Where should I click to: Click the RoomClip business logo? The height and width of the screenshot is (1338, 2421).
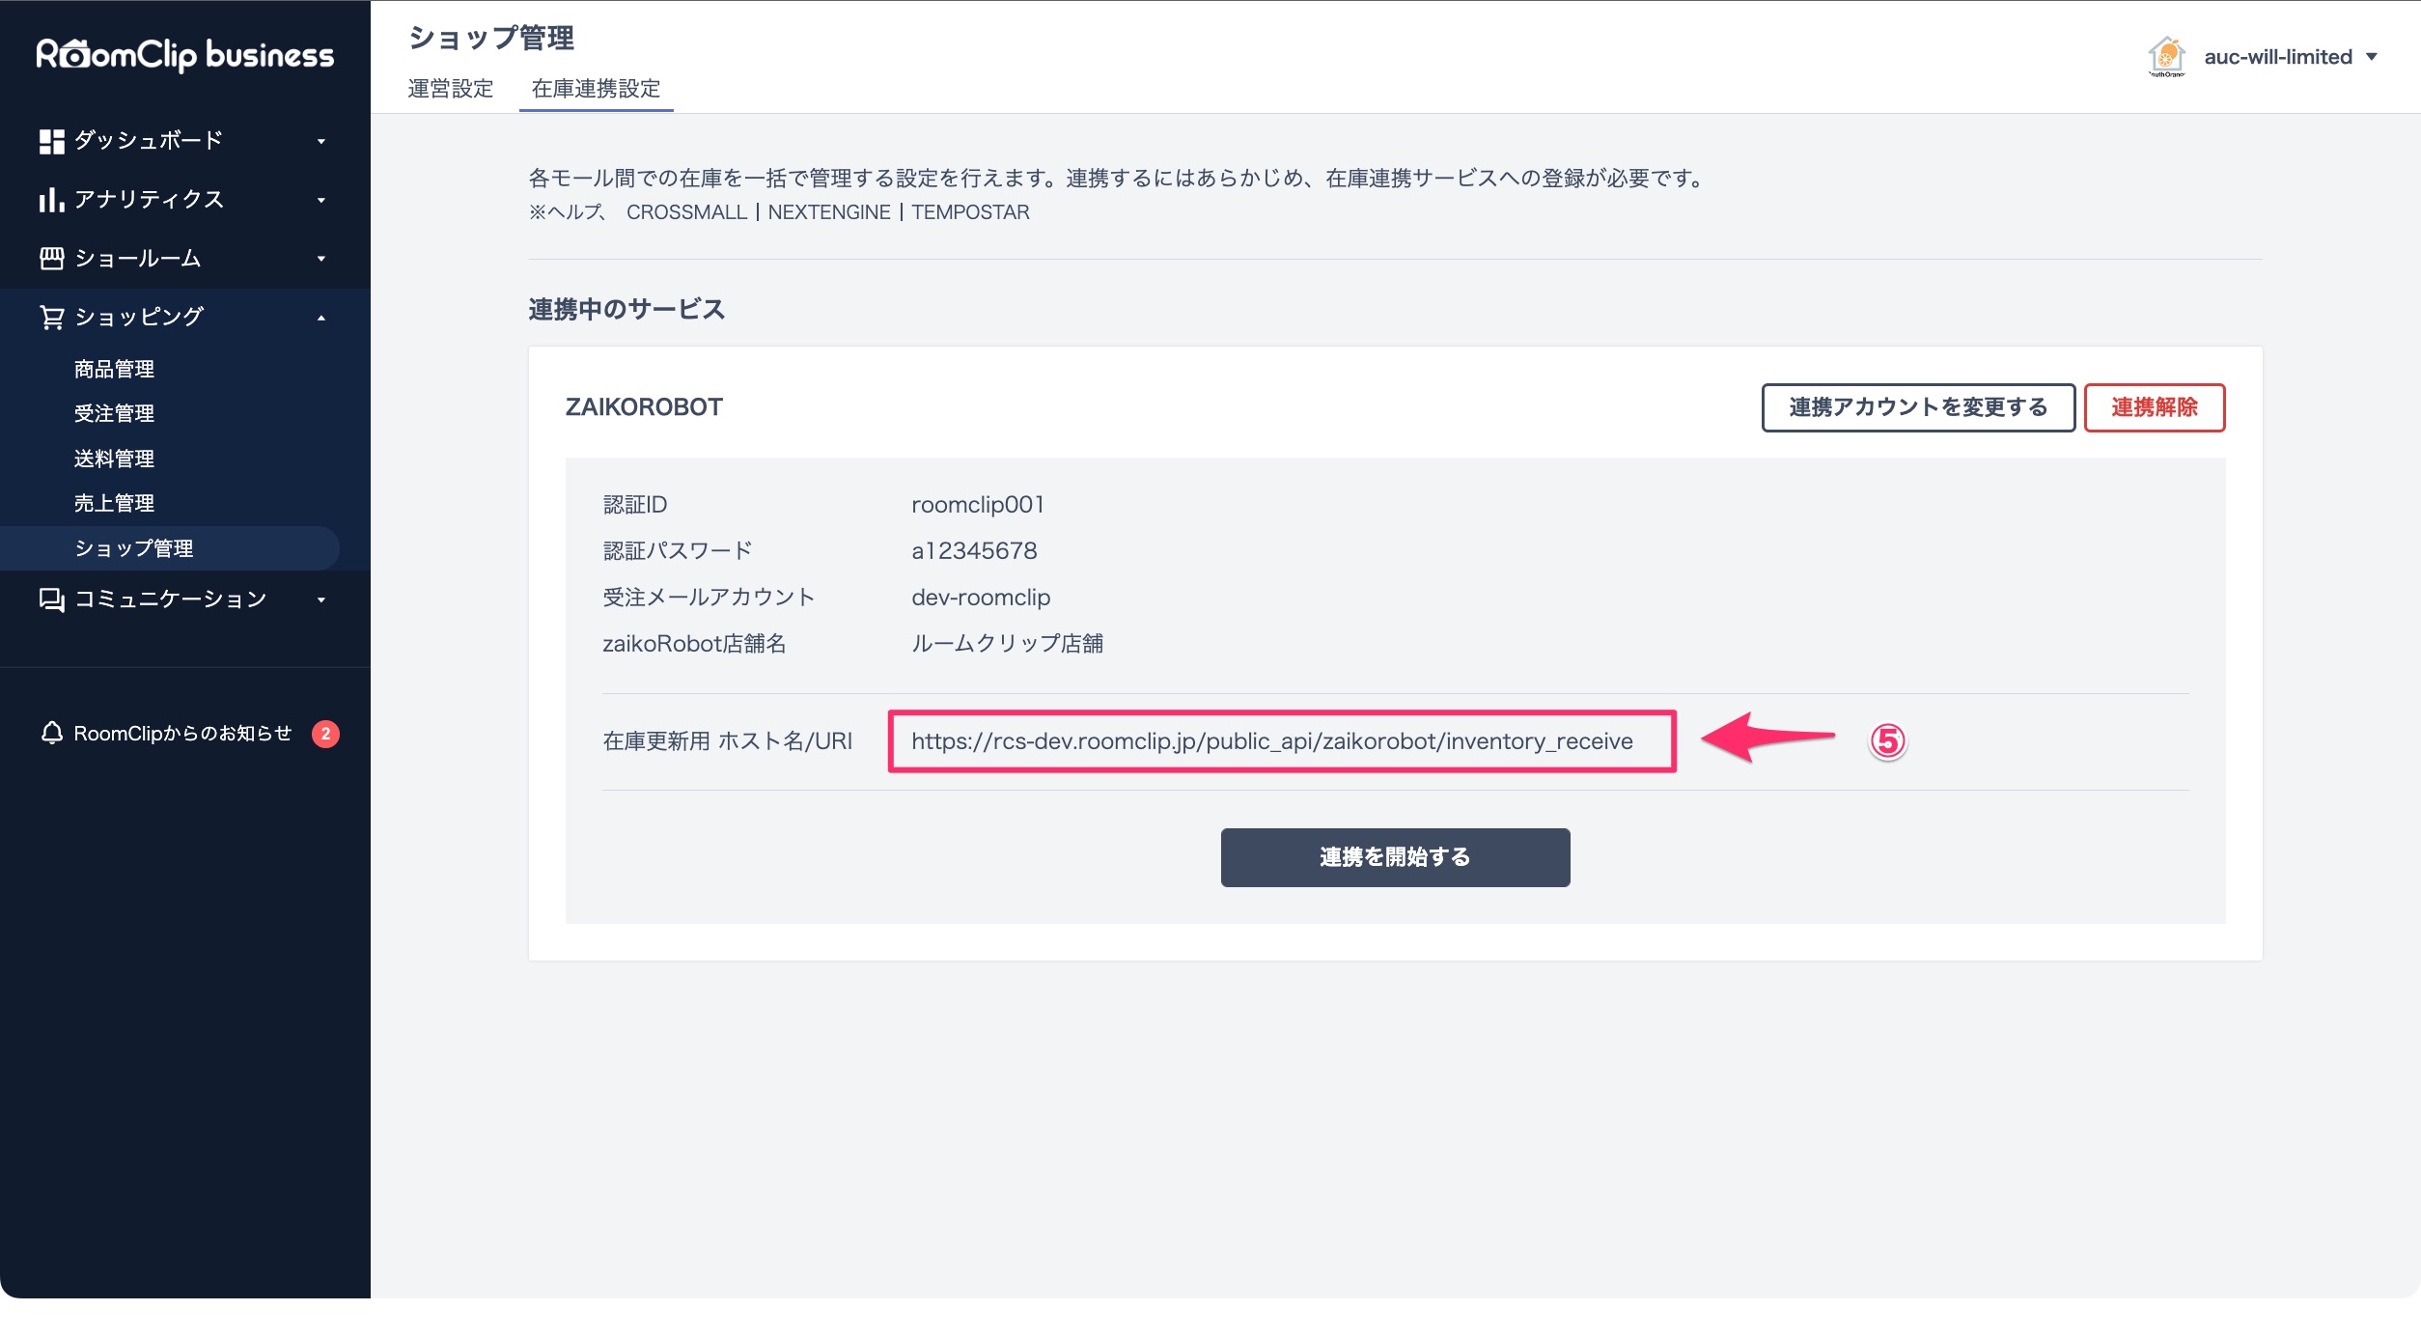tap(185, 55)
